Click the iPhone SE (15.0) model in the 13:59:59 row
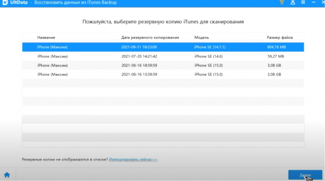325x181 pixels. [209, 74]
